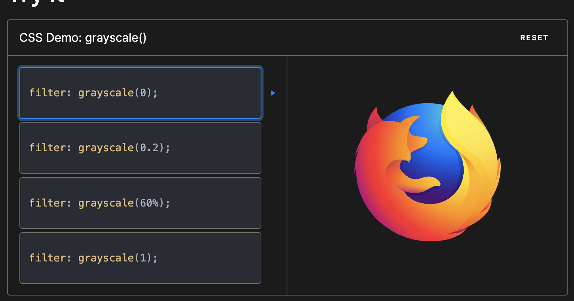Choose the filter: grayscale(0.2); example
Image resolution: width=574 pixels, height=301 pixels.
[x=140, y=148]
